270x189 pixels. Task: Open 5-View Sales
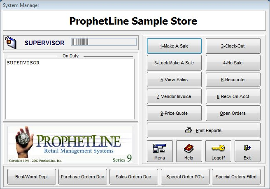tap(174, 80)
